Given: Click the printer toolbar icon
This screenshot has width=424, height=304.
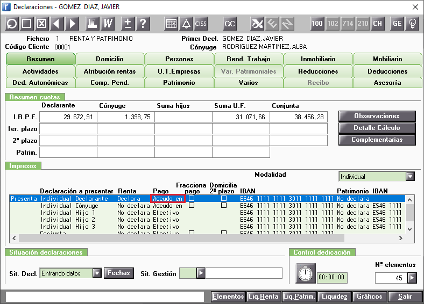Looking at the screenshot, I should tap(92, 24).
